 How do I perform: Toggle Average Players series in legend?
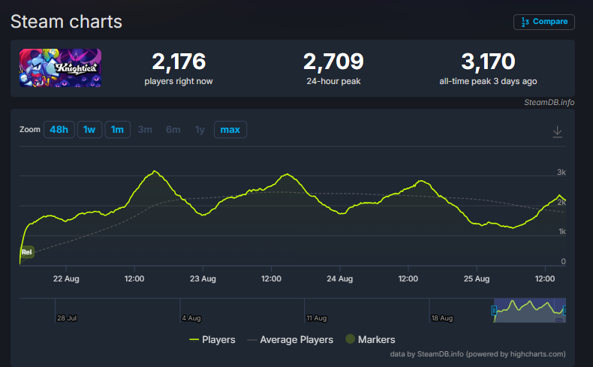click(x=290, y=339)
